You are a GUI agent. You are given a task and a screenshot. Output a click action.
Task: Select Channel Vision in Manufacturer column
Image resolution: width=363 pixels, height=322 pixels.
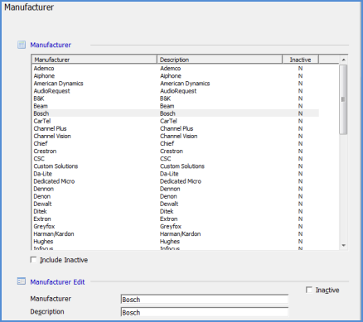click(52, 136)
